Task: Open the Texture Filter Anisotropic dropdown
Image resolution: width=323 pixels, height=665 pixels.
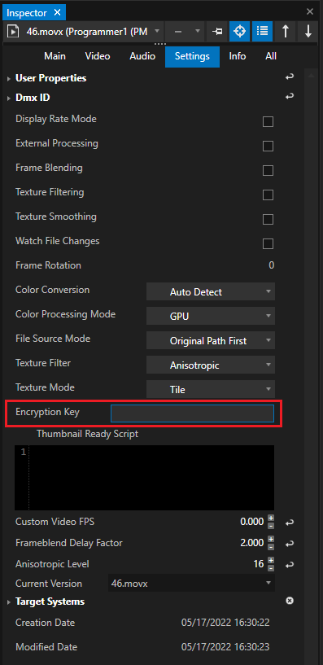Action: coord(211,365)
